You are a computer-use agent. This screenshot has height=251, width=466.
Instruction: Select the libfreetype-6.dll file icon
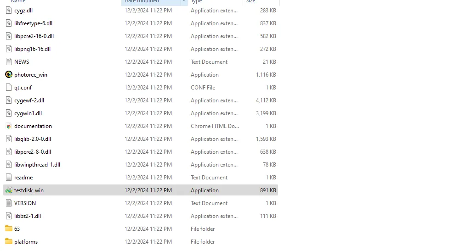click(x=9, y=23)
